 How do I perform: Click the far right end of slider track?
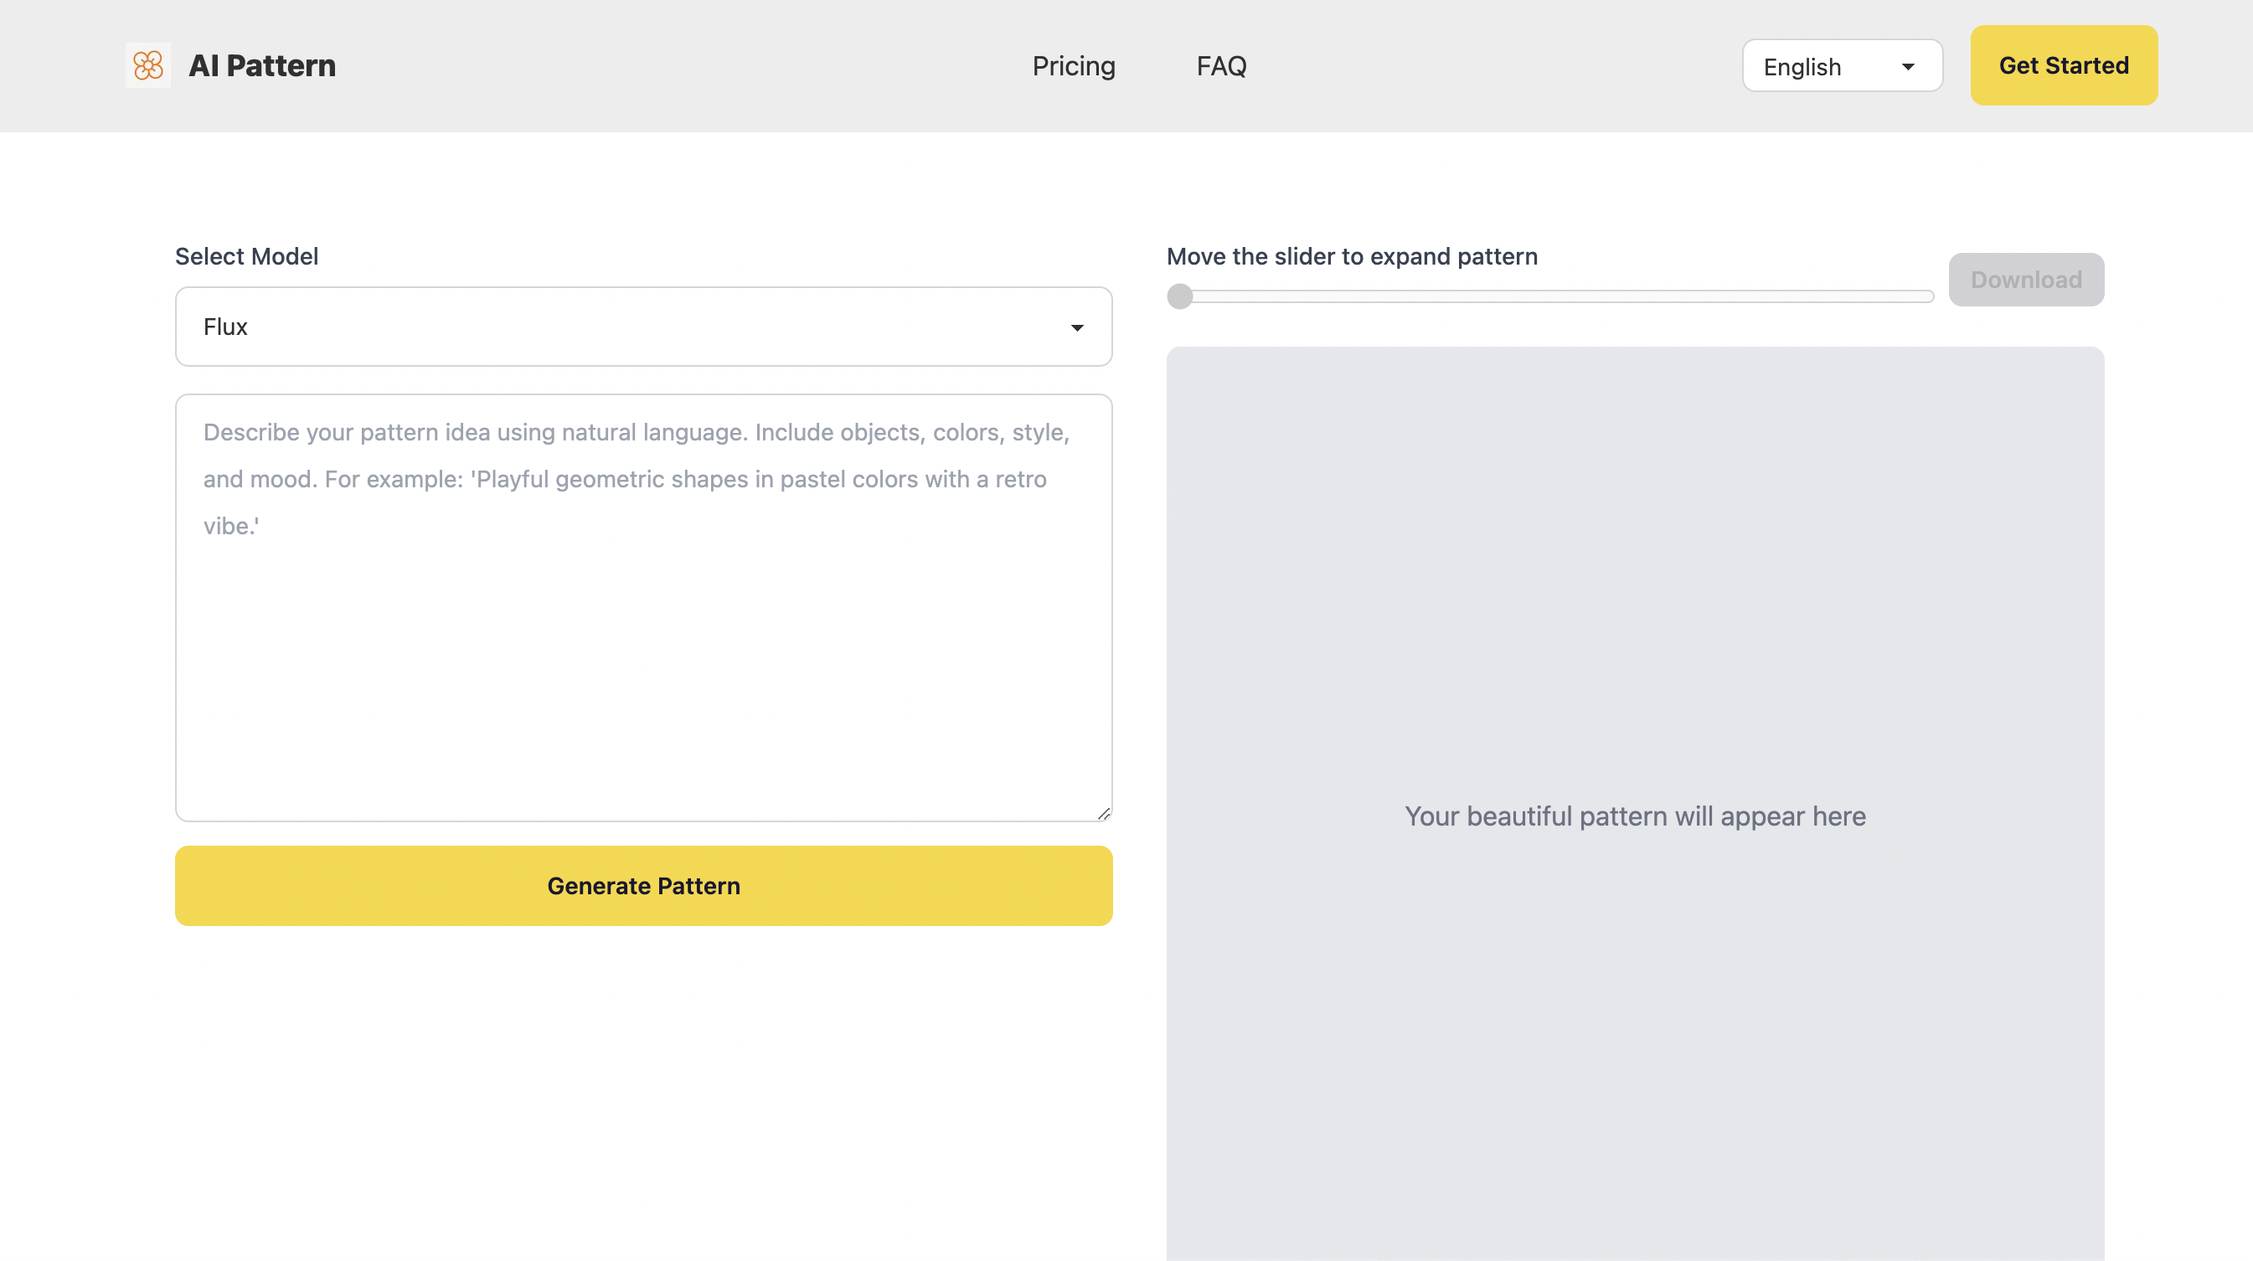point(1928,296)
